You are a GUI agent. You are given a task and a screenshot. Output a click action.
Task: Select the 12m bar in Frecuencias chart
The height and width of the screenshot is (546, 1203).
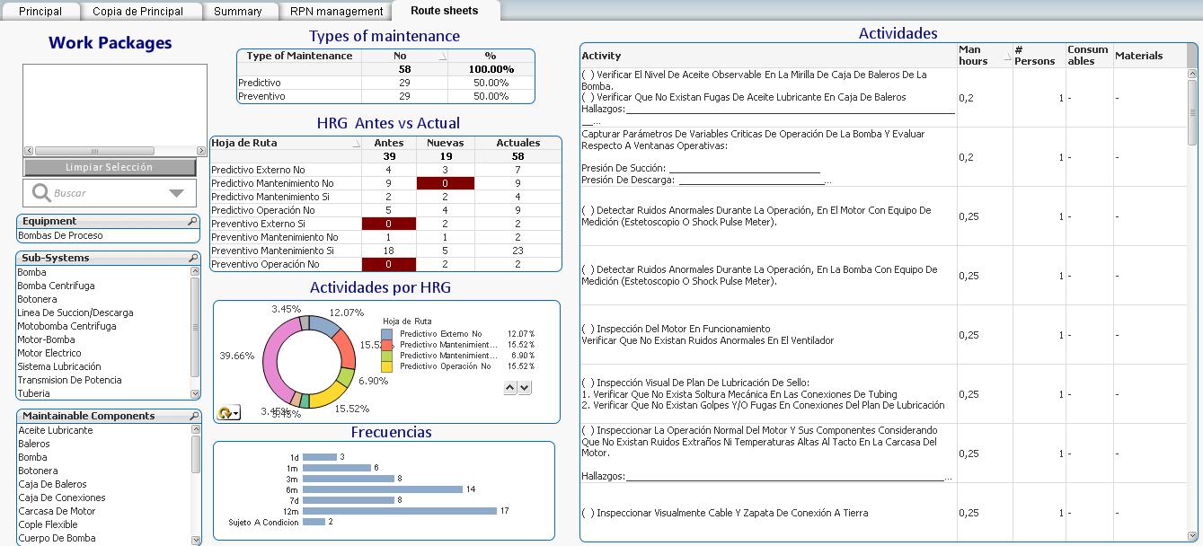pos(399,511)
